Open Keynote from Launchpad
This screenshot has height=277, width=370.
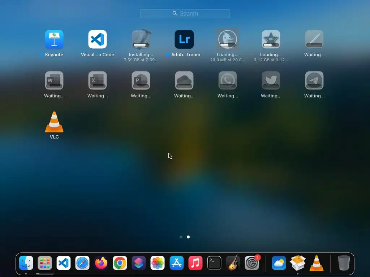click(x=54, y=39)
